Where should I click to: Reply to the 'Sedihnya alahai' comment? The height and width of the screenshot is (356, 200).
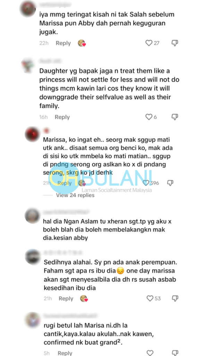pos(66,299)
